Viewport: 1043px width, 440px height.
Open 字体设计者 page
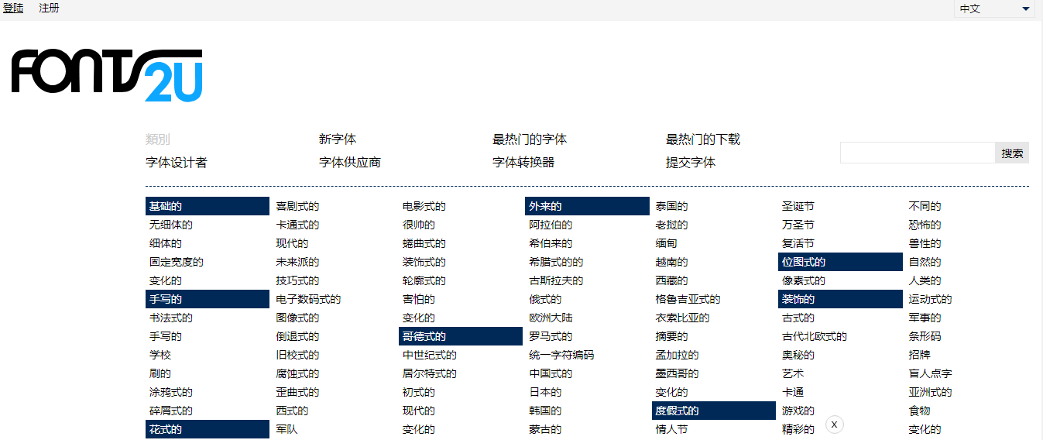point(177,163)
